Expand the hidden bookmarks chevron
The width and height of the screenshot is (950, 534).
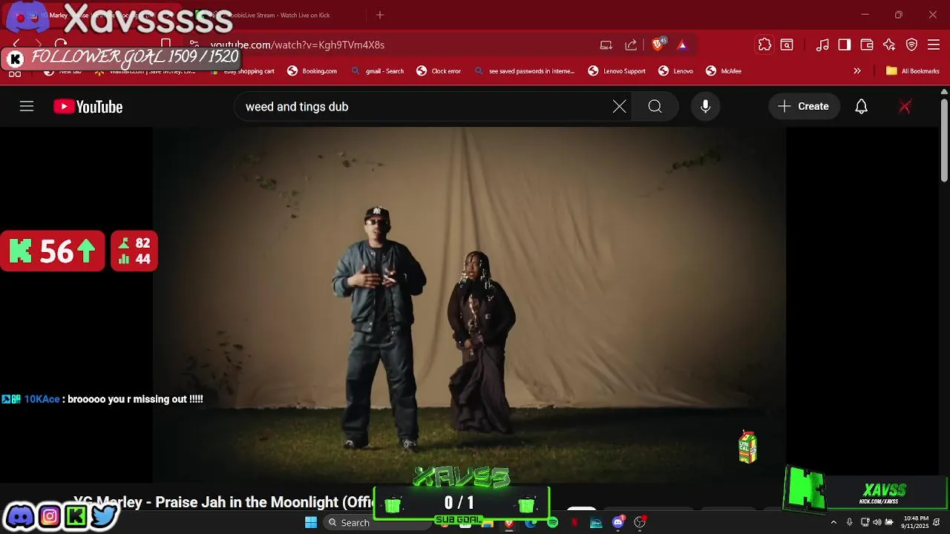857,71
